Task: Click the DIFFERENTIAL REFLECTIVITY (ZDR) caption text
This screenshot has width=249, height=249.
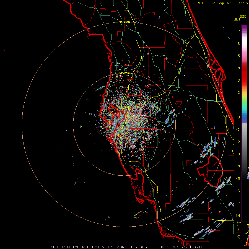Action: [88, 247]
